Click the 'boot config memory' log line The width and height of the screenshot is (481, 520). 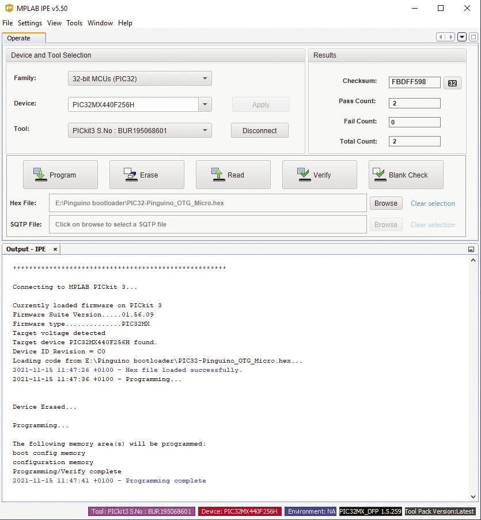point(49,453)
